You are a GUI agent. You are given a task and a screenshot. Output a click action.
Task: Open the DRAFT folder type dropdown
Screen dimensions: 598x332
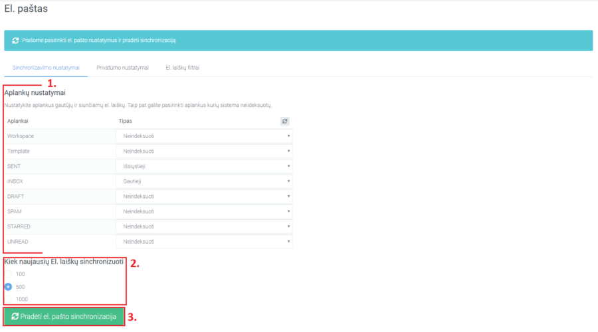click(204, 197)
